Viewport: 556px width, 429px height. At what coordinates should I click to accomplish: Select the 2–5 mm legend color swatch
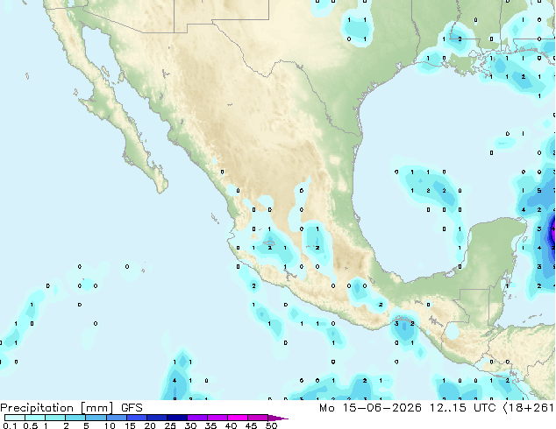tap(75, 418)
